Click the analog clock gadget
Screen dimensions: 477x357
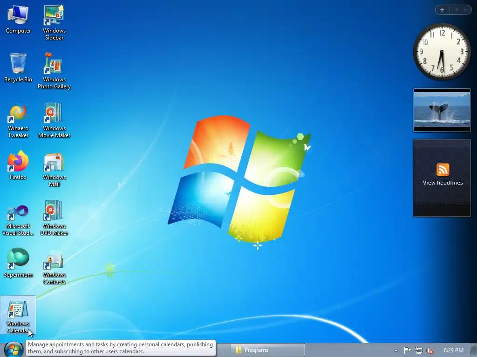click(442, 52)
